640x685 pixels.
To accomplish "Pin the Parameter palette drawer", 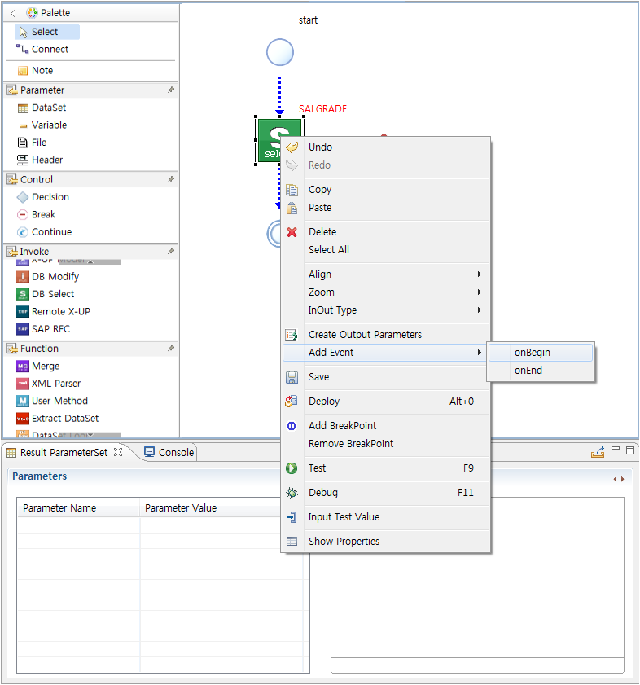I will coord(170,90).
